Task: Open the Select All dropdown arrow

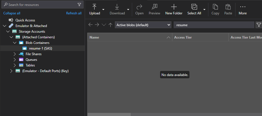Action: (204, 9)
